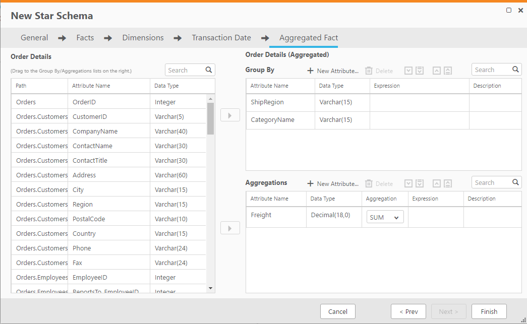
Task: Open the SUM aggregation dropdown for Freight
Action: (385, 217)
